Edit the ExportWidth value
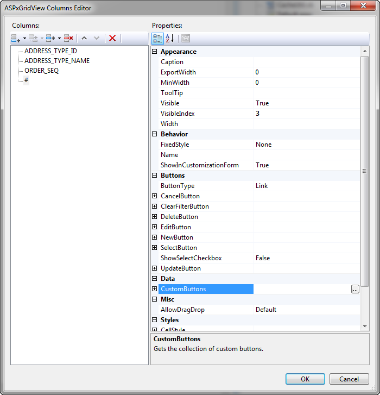 coord(307,72)
